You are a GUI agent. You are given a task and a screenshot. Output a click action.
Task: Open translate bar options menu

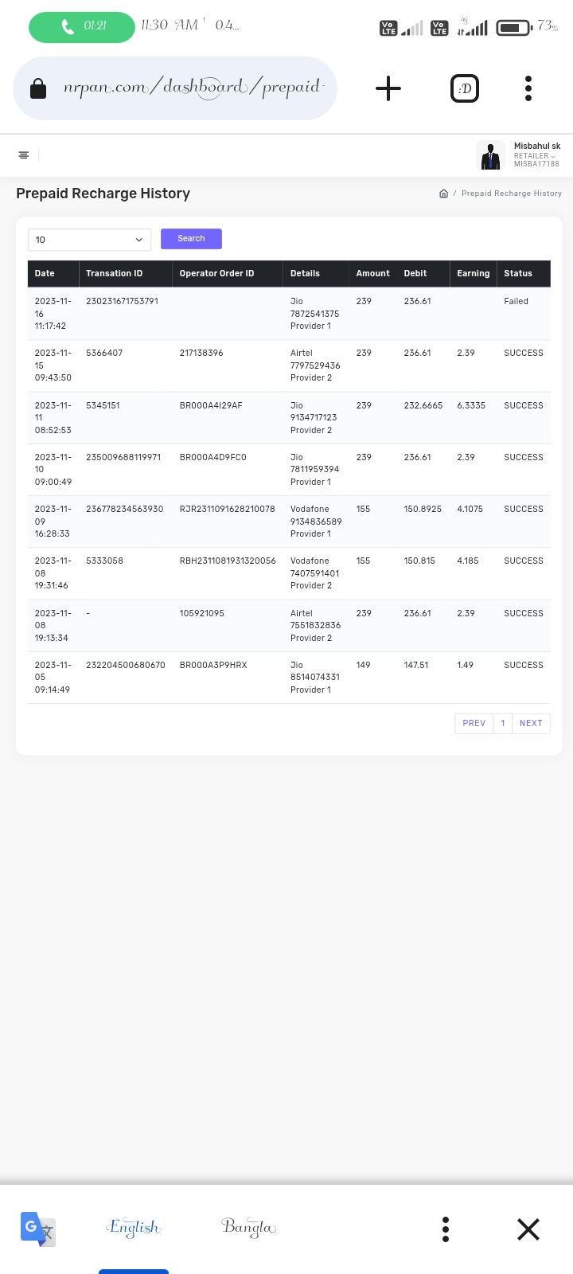coord(446,1229)
